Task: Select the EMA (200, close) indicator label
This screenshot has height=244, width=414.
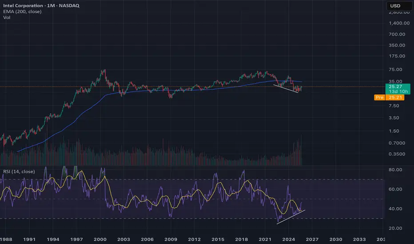Action: pyautogui.click(x=23, y=12)
